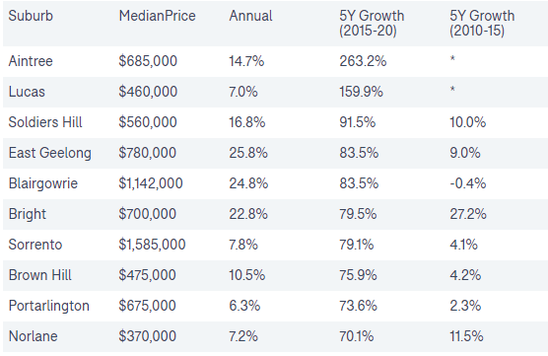Click East Geelong in the table
The width and height of the screenshot is (548, 356).
50,153
